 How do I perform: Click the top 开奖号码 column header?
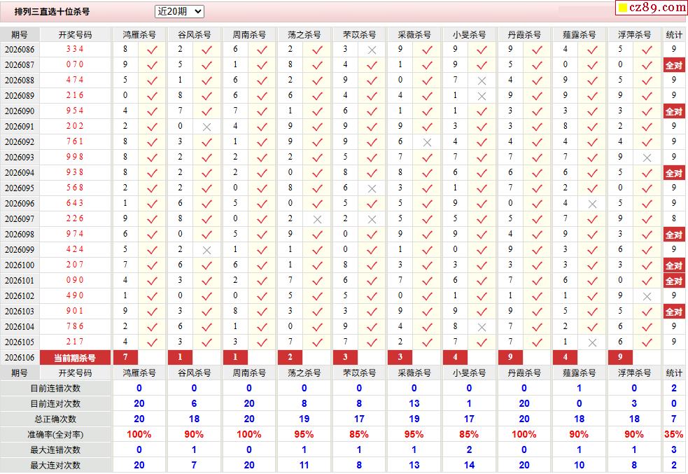tap(75, 35)
